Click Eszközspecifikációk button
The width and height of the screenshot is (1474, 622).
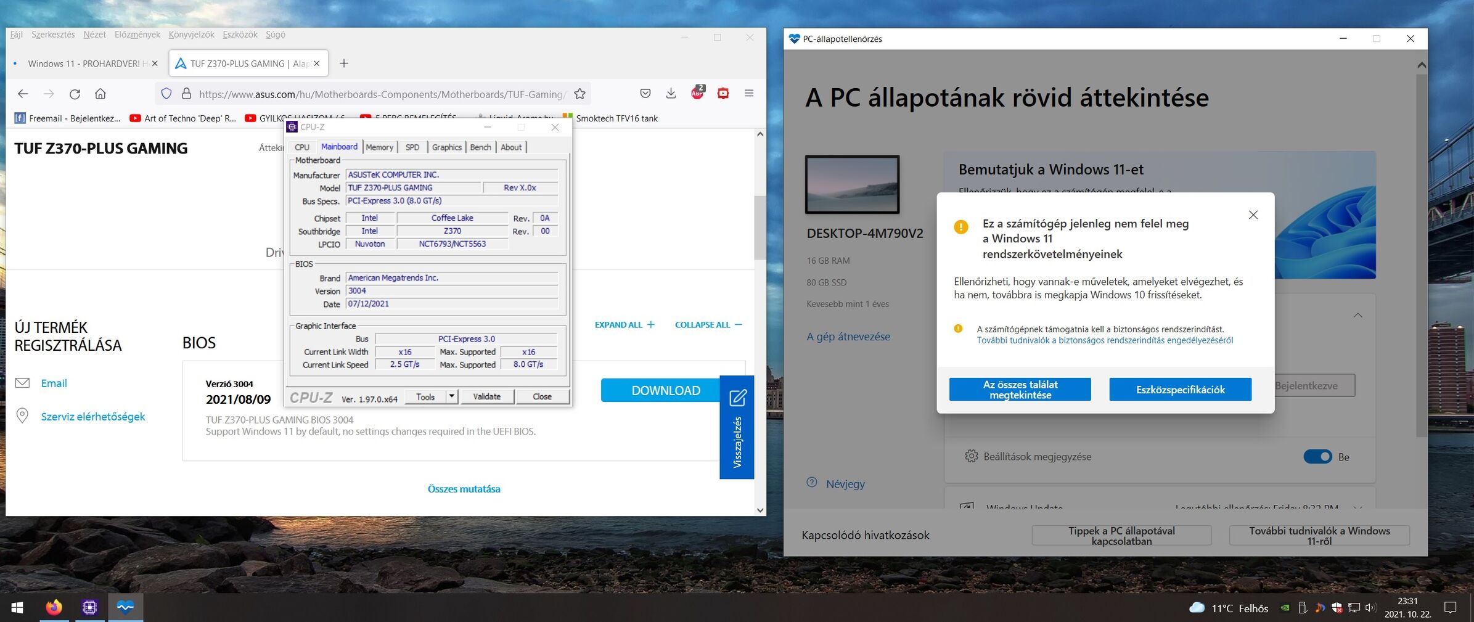(1180, 390)
